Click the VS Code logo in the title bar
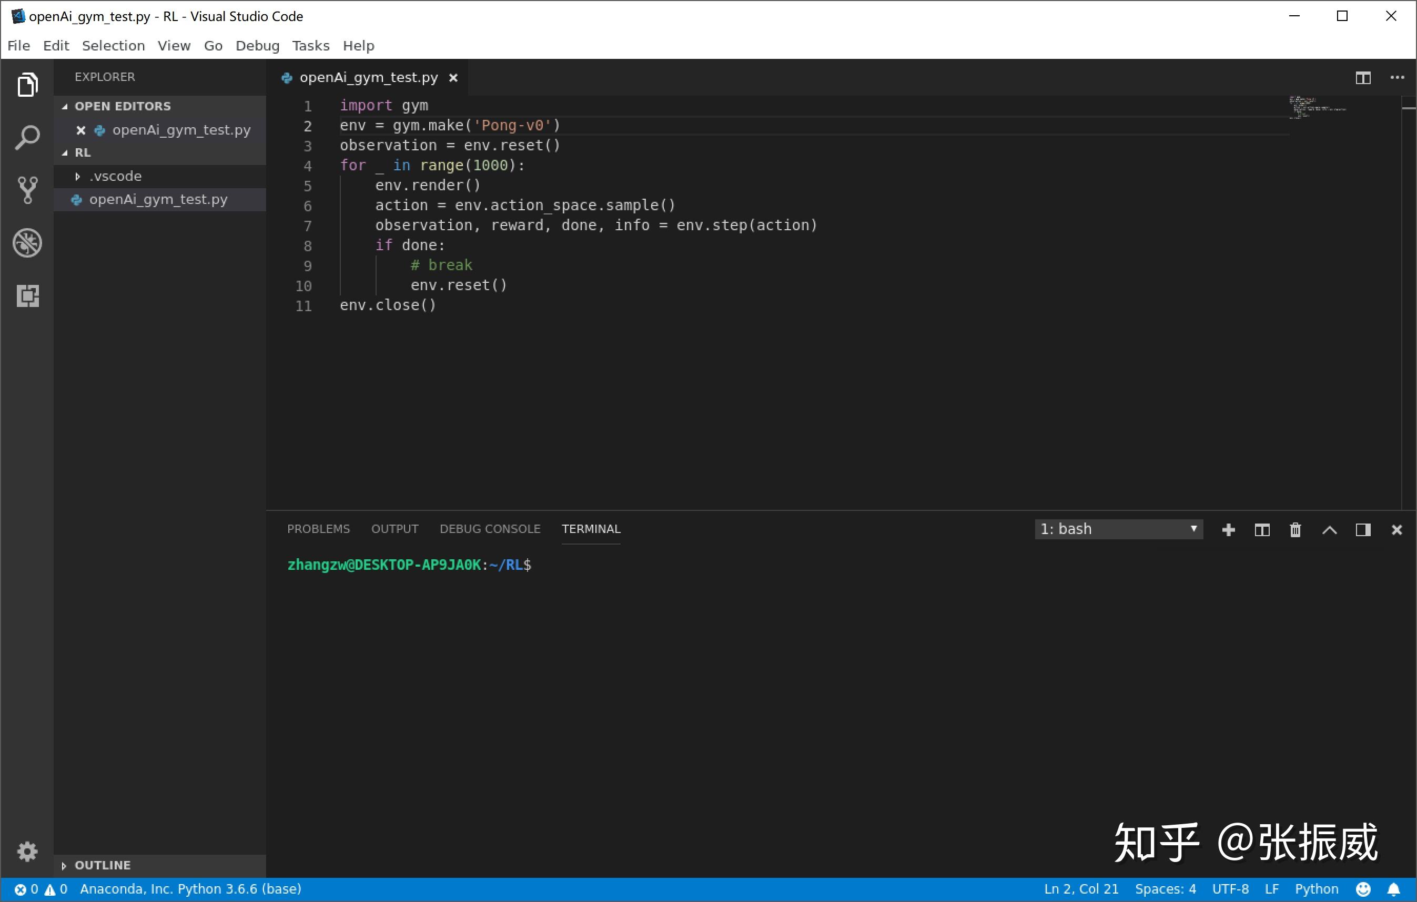 pyautogui.click(x=18, y=16)
